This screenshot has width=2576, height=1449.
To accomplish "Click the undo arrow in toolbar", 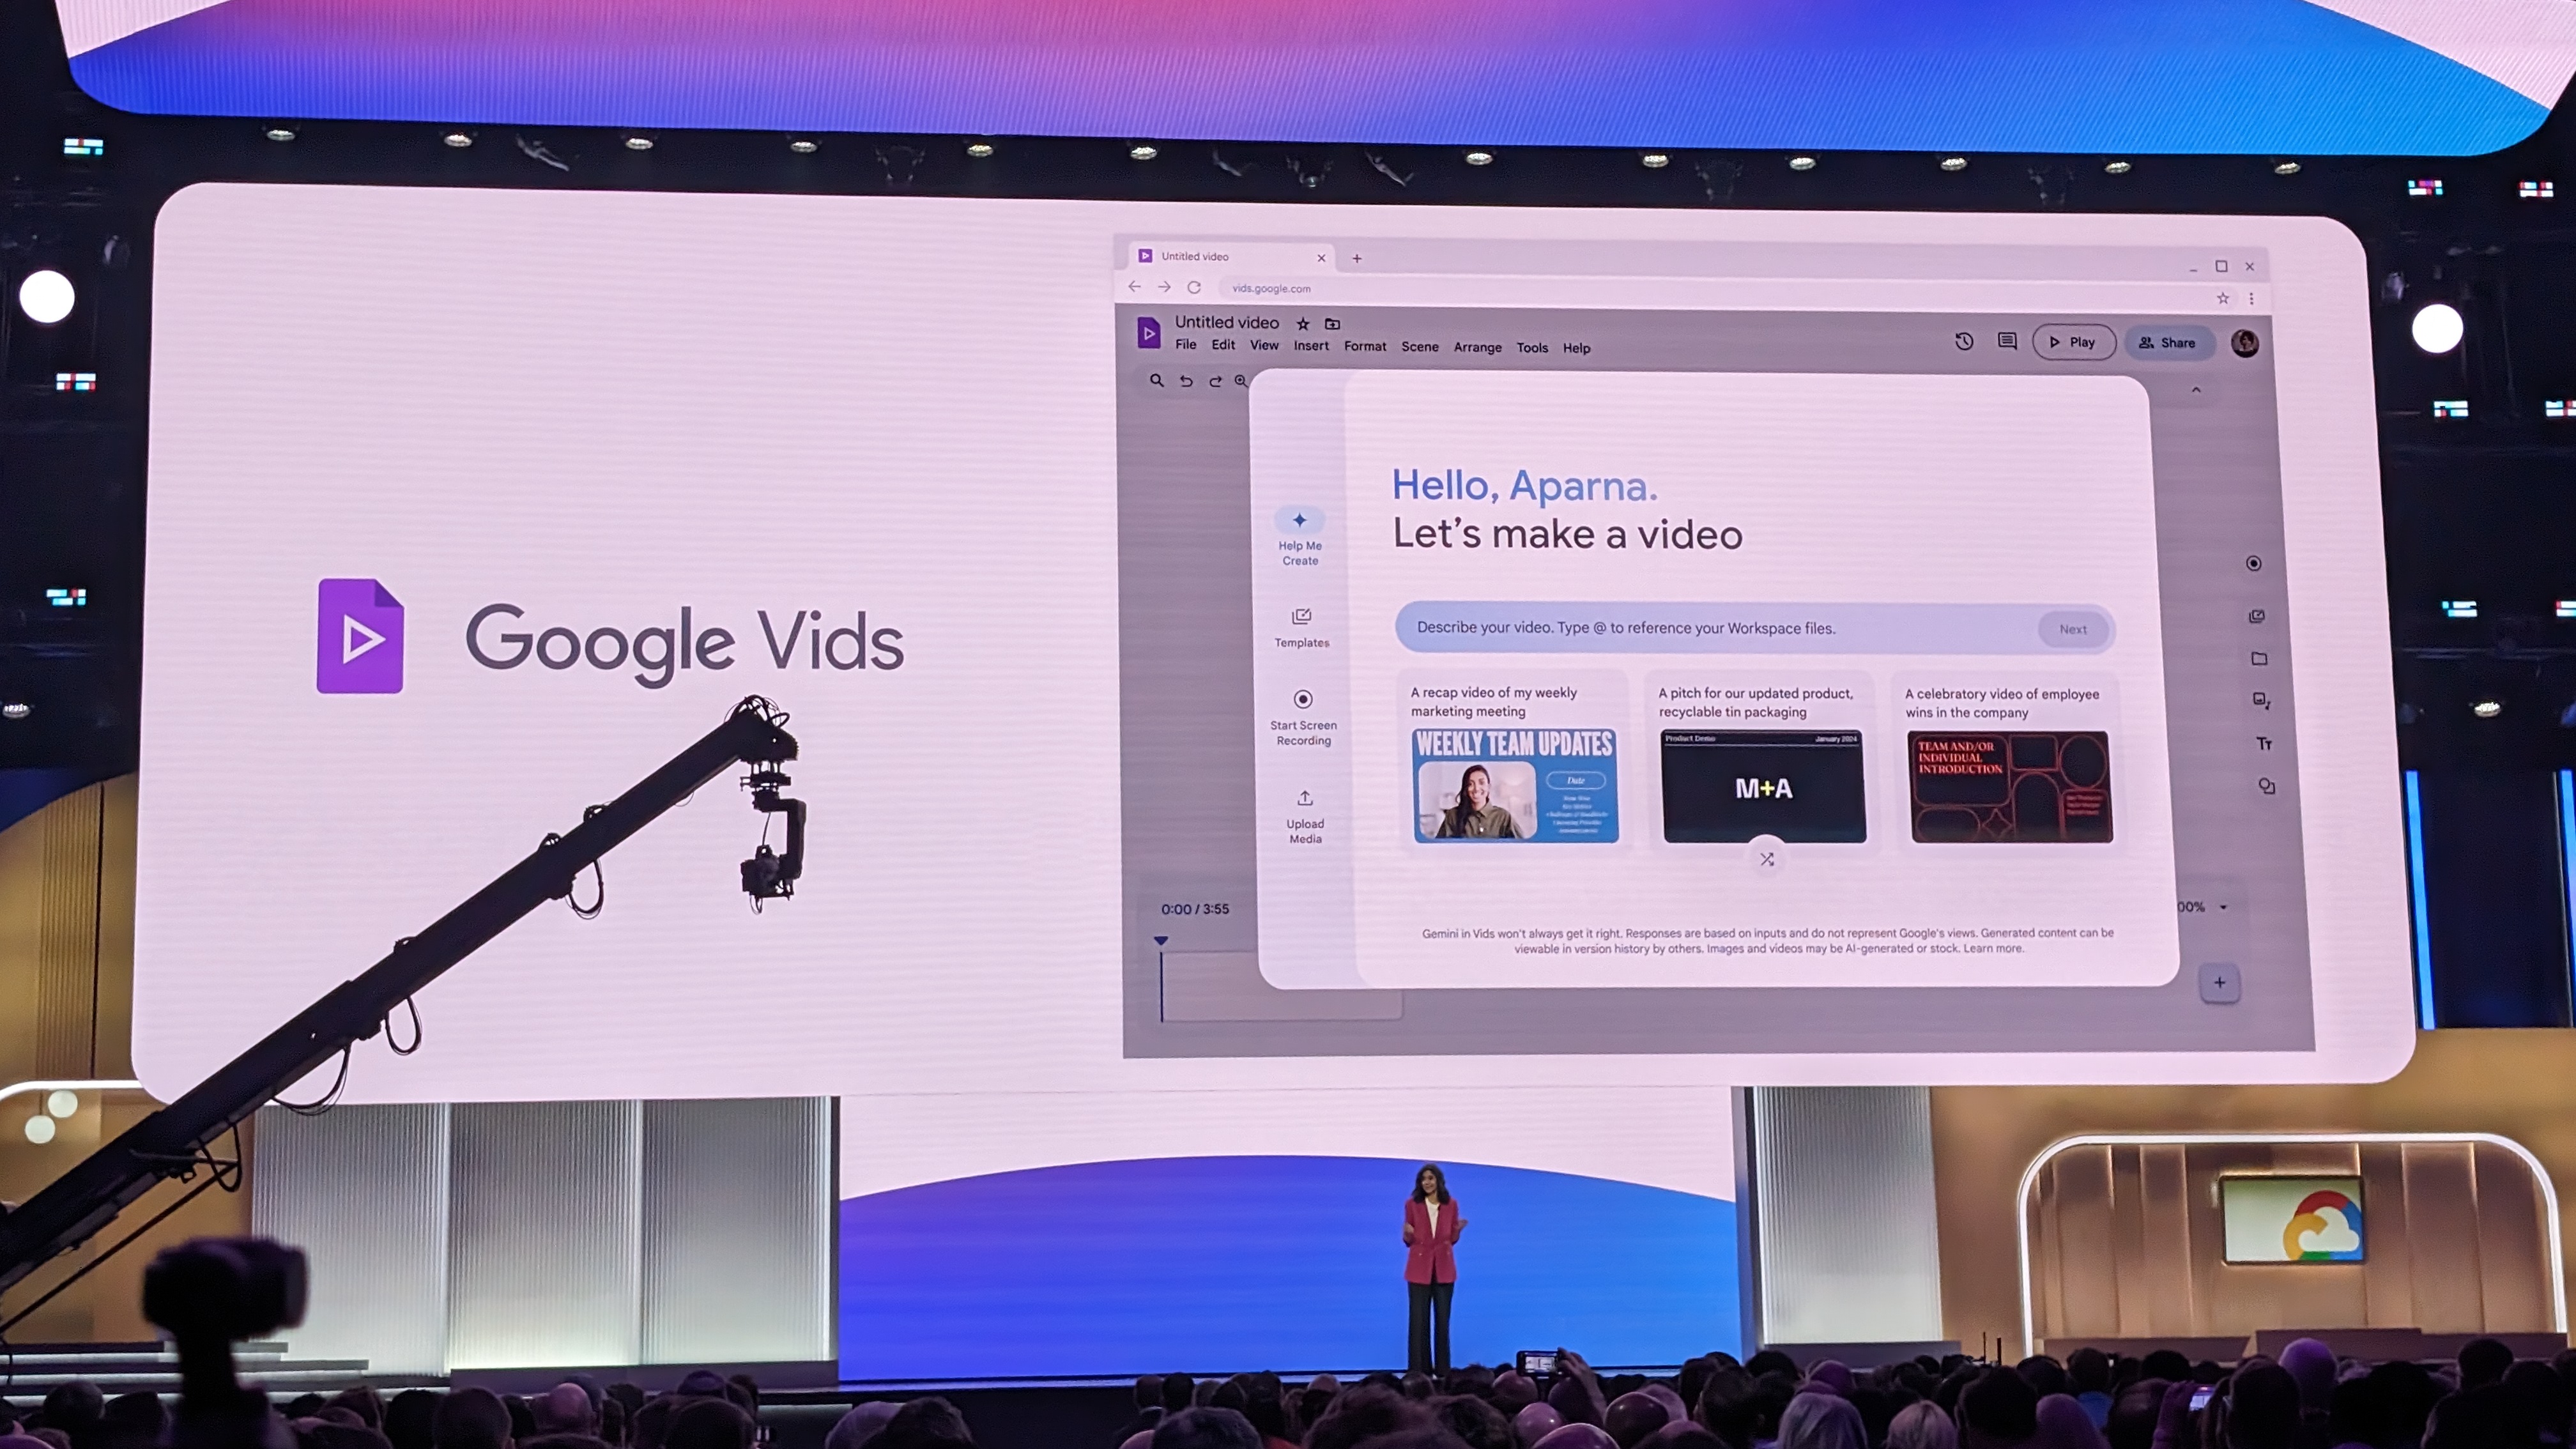I will (1186, 381).
